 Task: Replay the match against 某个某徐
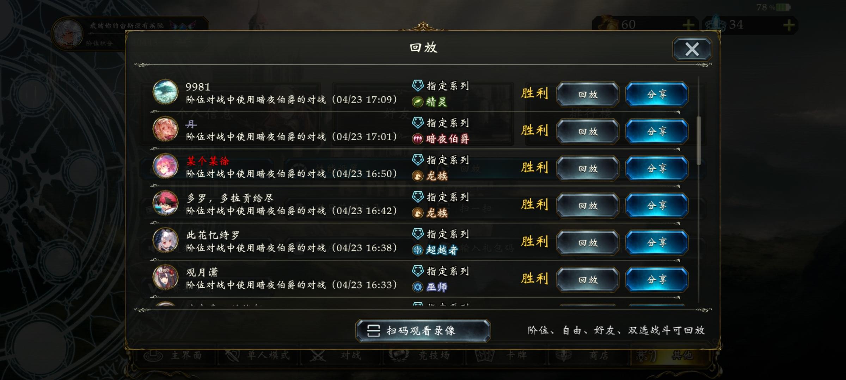click(x=588, y=169)
